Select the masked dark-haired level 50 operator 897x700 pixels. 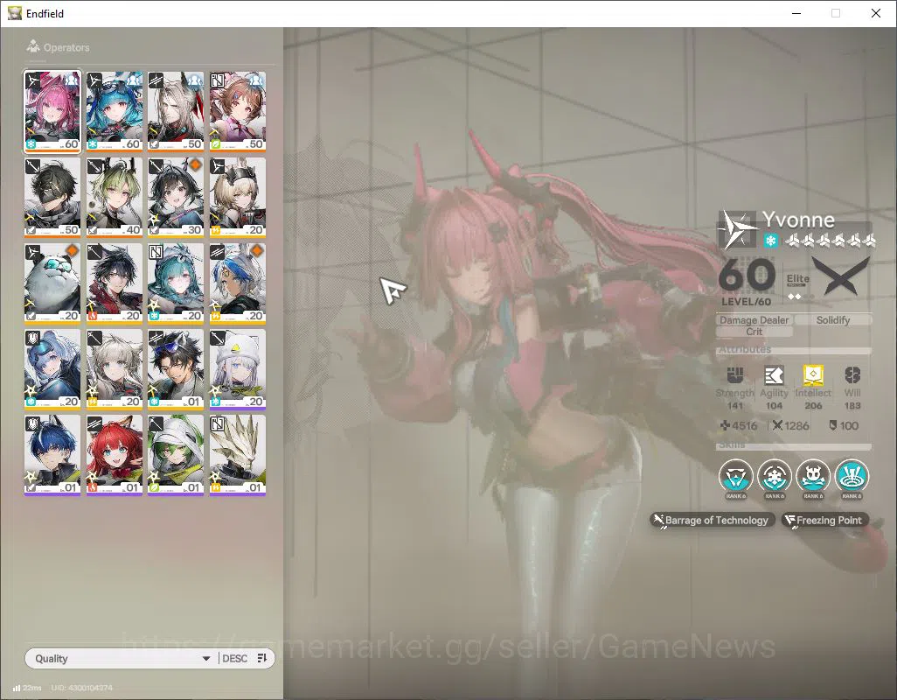[52, 198]
